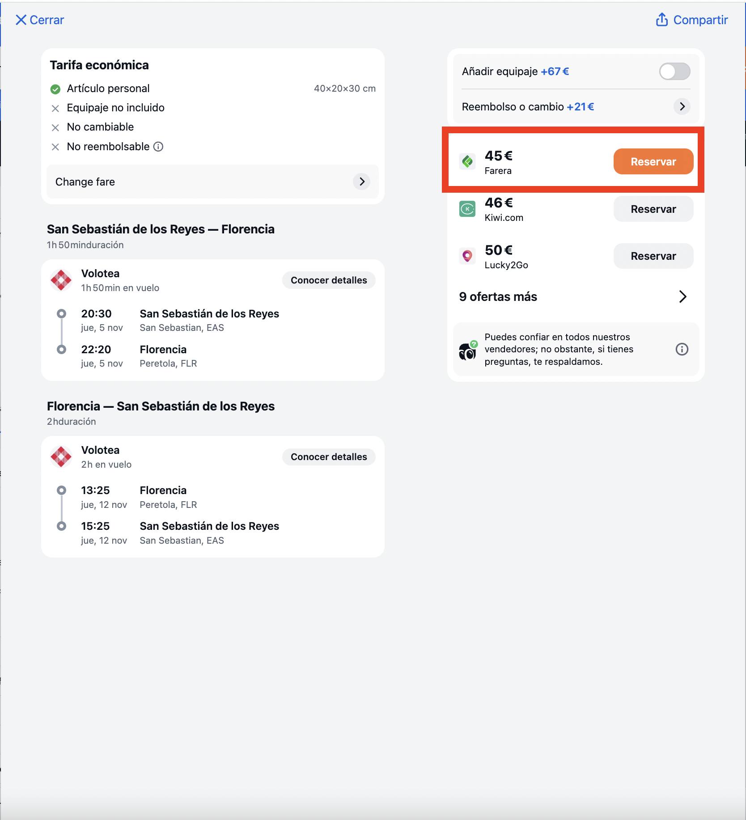This screenshot has width=746, height=820.
Task: Click 13:25 return departure time
Action: coord(95,490)
